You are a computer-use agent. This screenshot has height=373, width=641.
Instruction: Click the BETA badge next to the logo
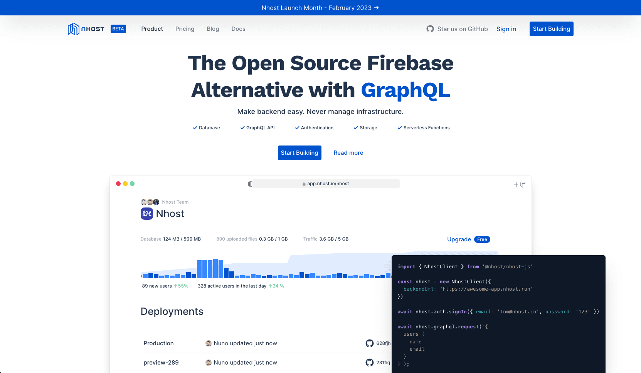click(118, 29)
